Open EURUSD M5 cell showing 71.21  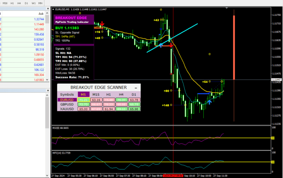point(84,100)
